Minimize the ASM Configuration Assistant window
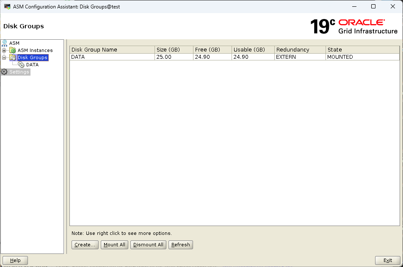Image resolution: width=403 pixels, height=267 pixels. [x=354, y=7]
